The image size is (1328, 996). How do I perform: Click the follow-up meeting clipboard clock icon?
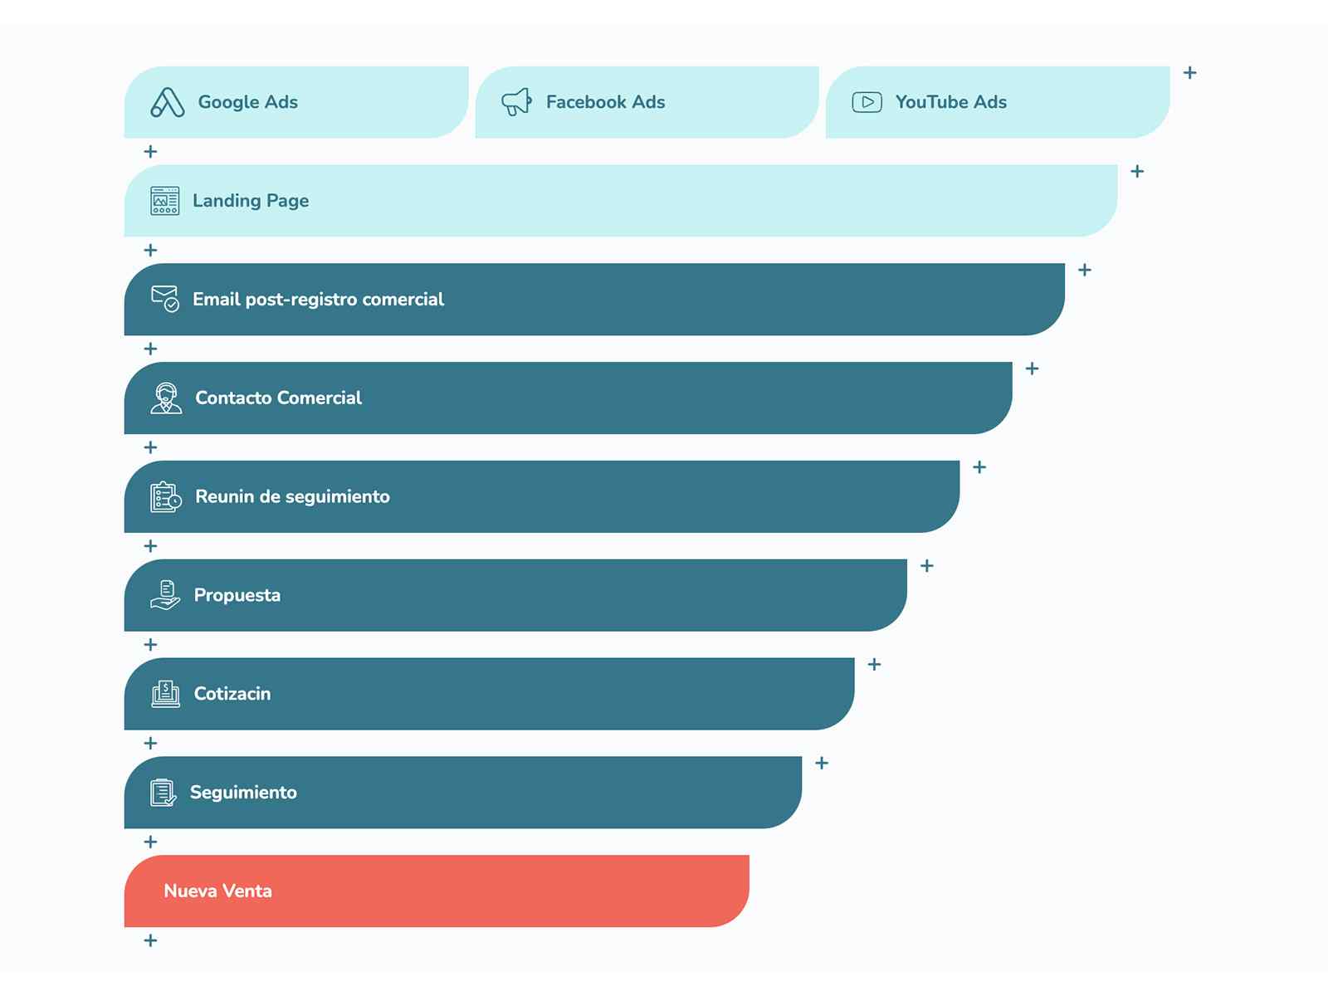[x=165, y=496]
